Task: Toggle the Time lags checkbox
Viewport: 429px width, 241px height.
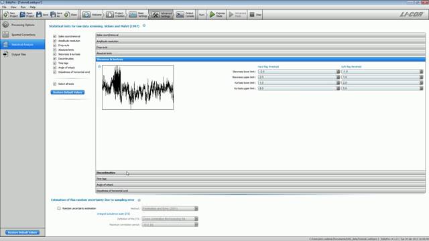Action: point(55,63)
